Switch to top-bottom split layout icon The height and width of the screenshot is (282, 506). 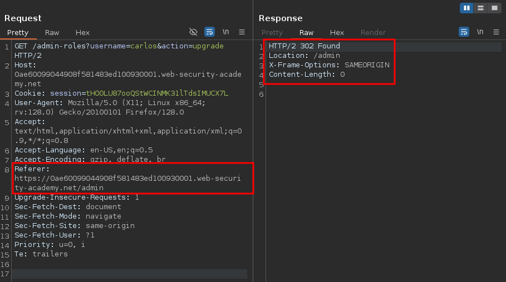480,8
